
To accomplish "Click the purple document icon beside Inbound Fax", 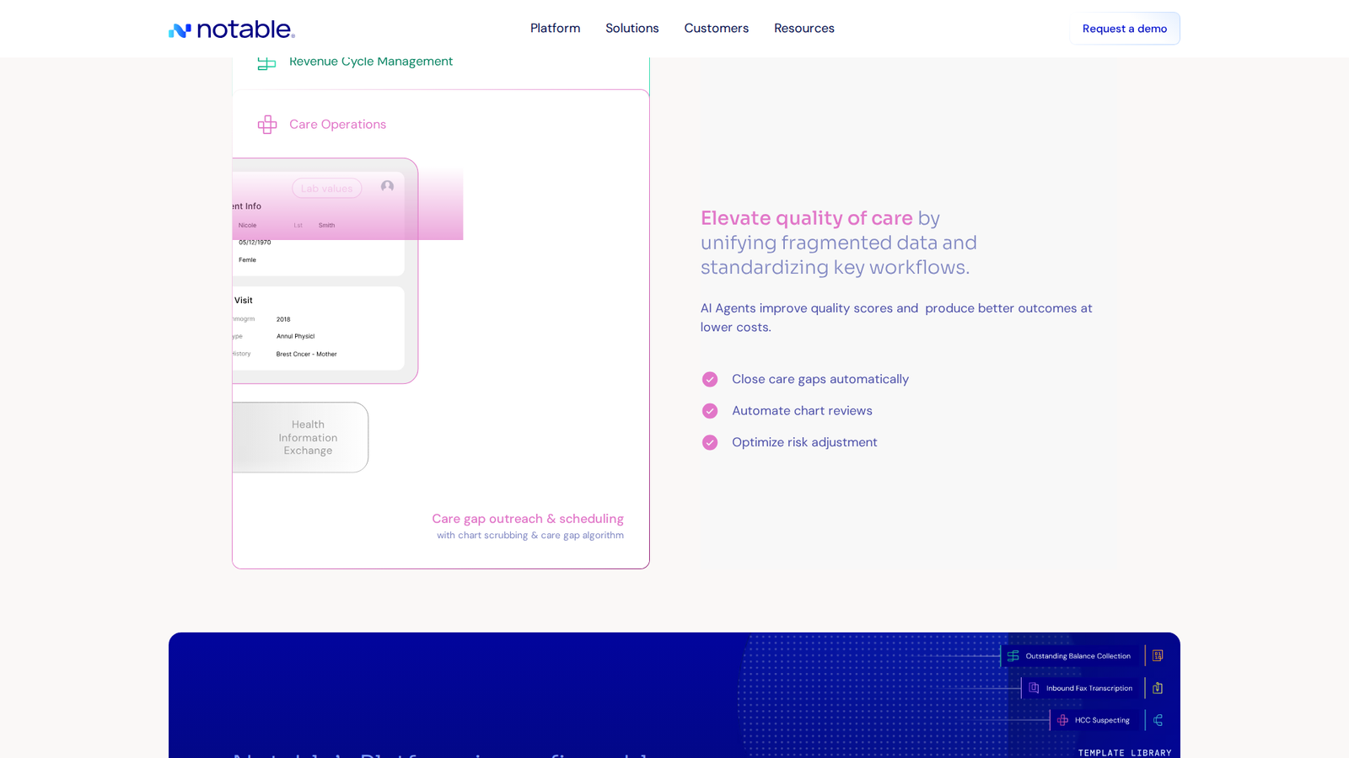I will pos(1034,688).
